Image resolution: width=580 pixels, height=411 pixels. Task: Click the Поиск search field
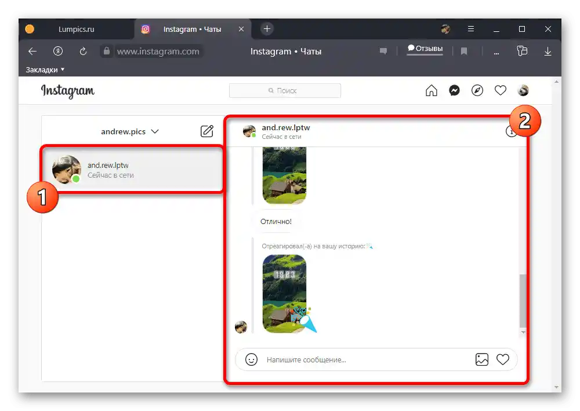point(285,90)
